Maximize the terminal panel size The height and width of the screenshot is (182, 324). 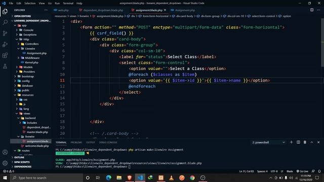click(312, 142)
